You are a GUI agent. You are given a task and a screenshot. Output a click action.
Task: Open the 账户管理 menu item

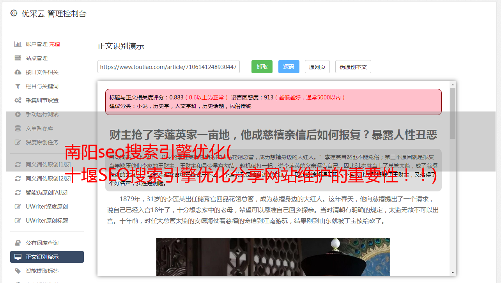(x=36, y=44)
